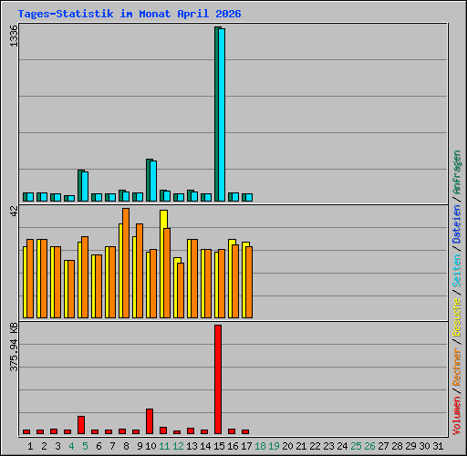Click day label '26' on the x-axis

(x=369, y=446)
